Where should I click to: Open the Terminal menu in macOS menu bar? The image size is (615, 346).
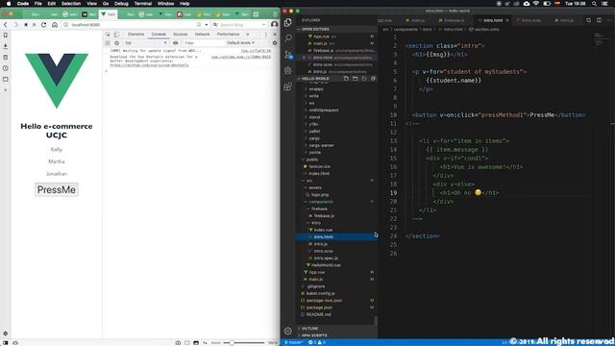click(143, 4)
